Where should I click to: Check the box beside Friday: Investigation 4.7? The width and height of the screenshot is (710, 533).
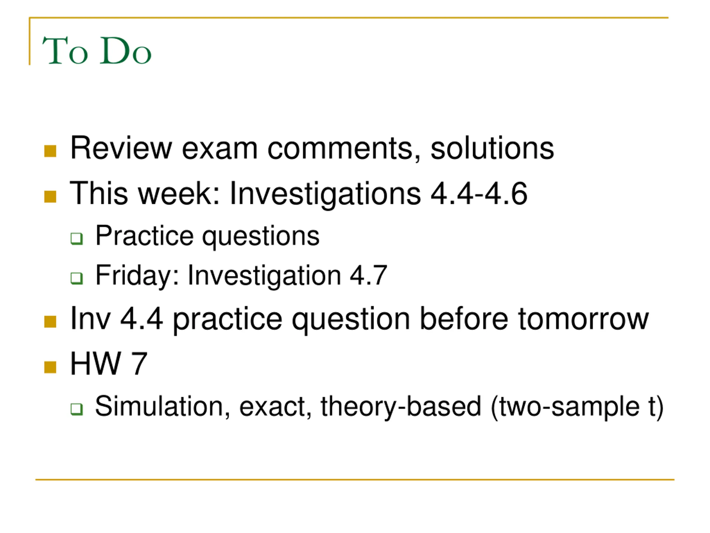pyautogui.click(x=77, y=278)
